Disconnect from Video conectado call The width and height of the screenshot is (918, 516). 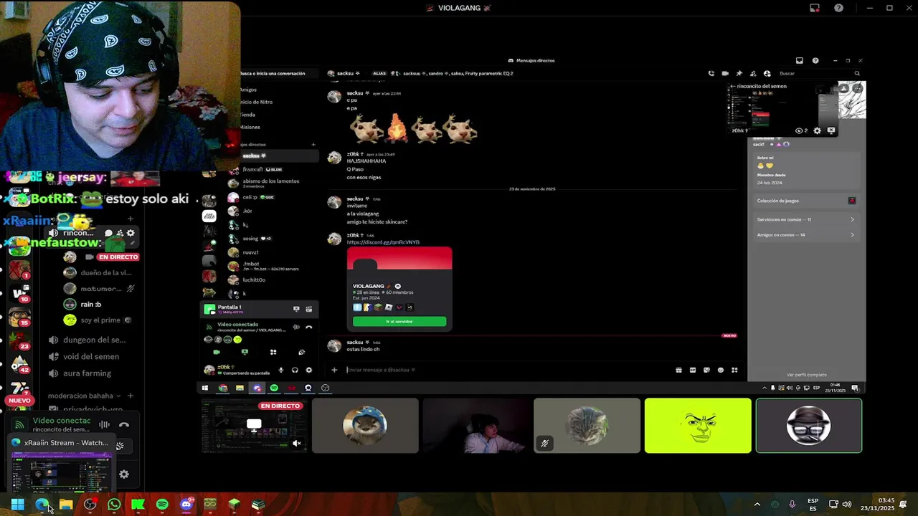124,424
